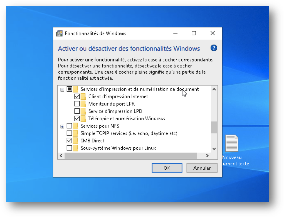Viewport: 284px width, 217px height.
Task: Click the horizontal scrollbar right arrow
Action: pos(208,156)
